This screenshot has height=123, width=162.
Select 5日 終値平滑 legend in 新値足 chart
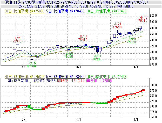(65, 77)
